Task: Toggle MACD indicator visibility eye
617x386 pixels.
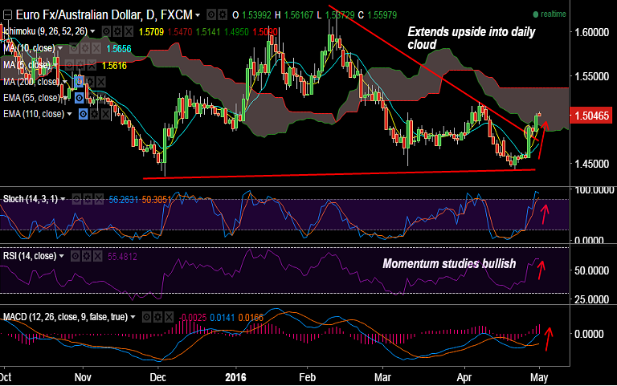Action: click(146, 317)
